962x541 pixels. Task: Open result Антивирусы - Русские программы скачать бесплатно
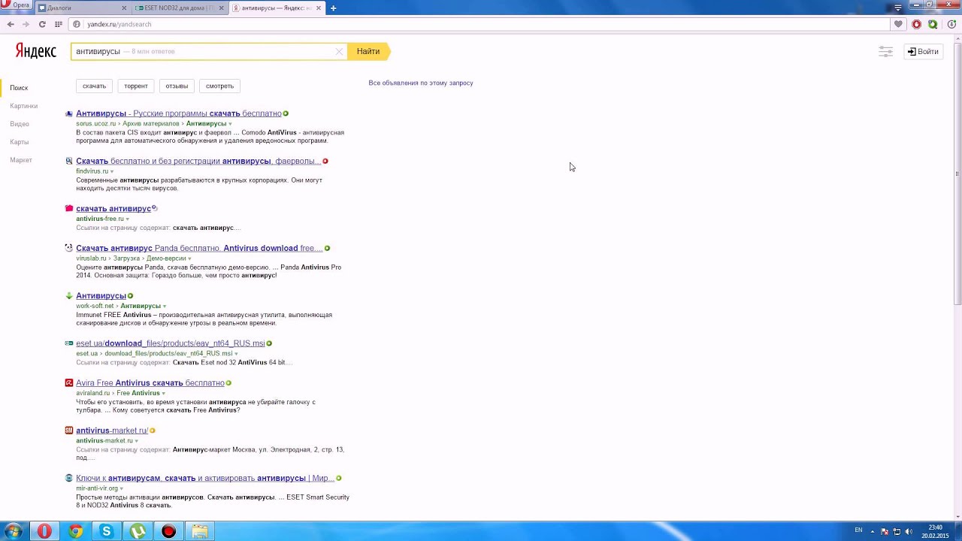(179, 113)
